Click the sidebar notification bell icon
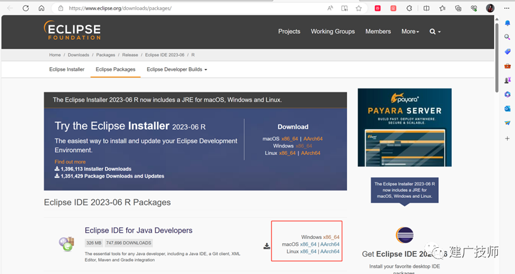The image size is (515, 274). [507, 23]
